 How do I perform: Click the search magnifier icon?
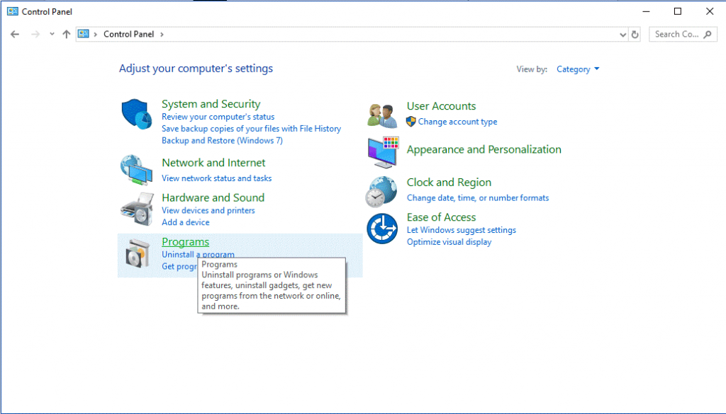tap(707, 34)
